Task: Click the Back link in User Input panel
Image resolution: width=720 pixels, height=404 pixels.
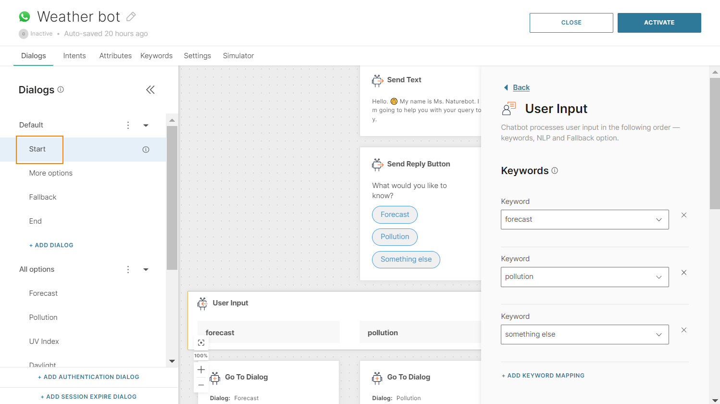Action: 521,88
